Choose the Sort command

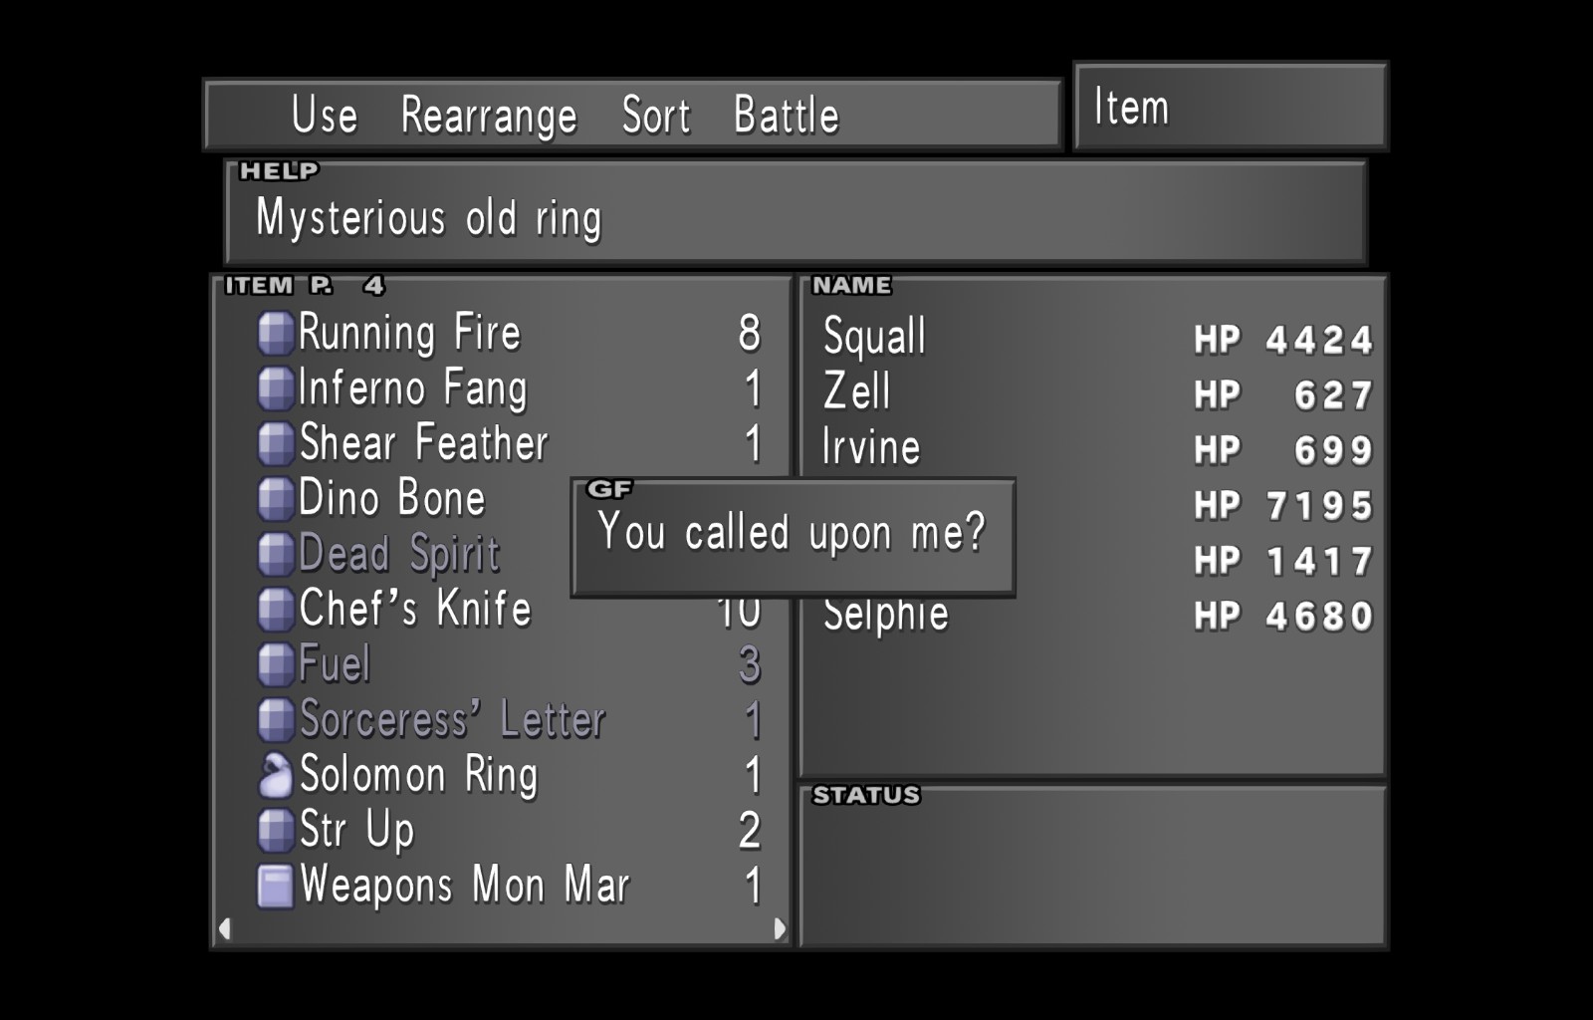(x=656, y=115)
